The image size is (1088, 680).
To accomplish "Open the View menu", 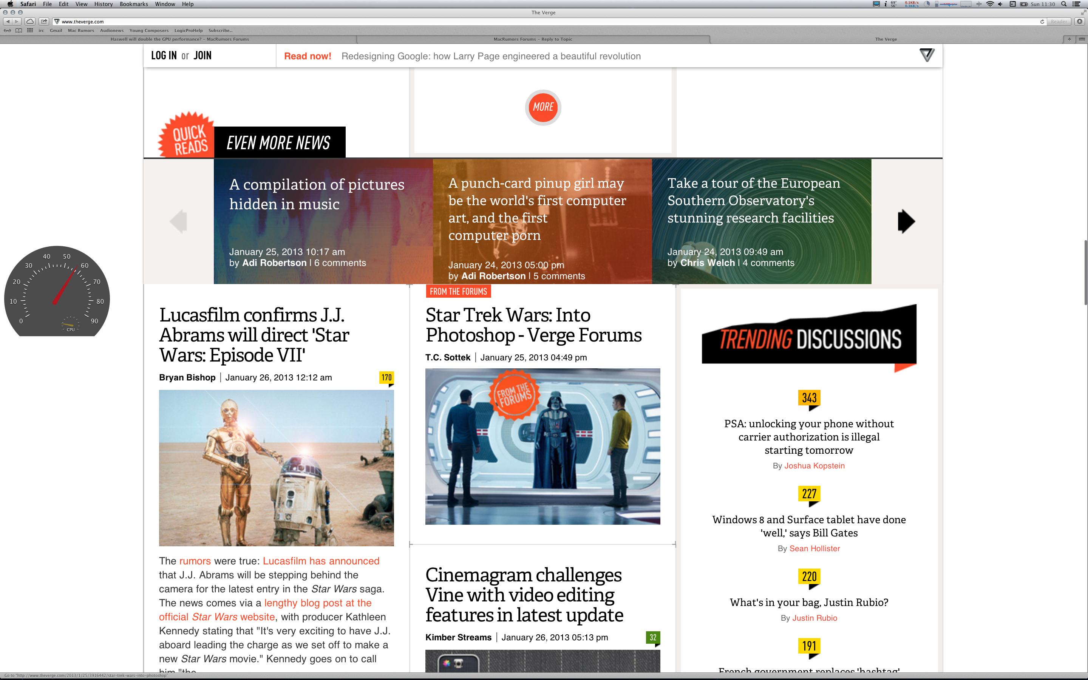I will click(x=81, y=4).
